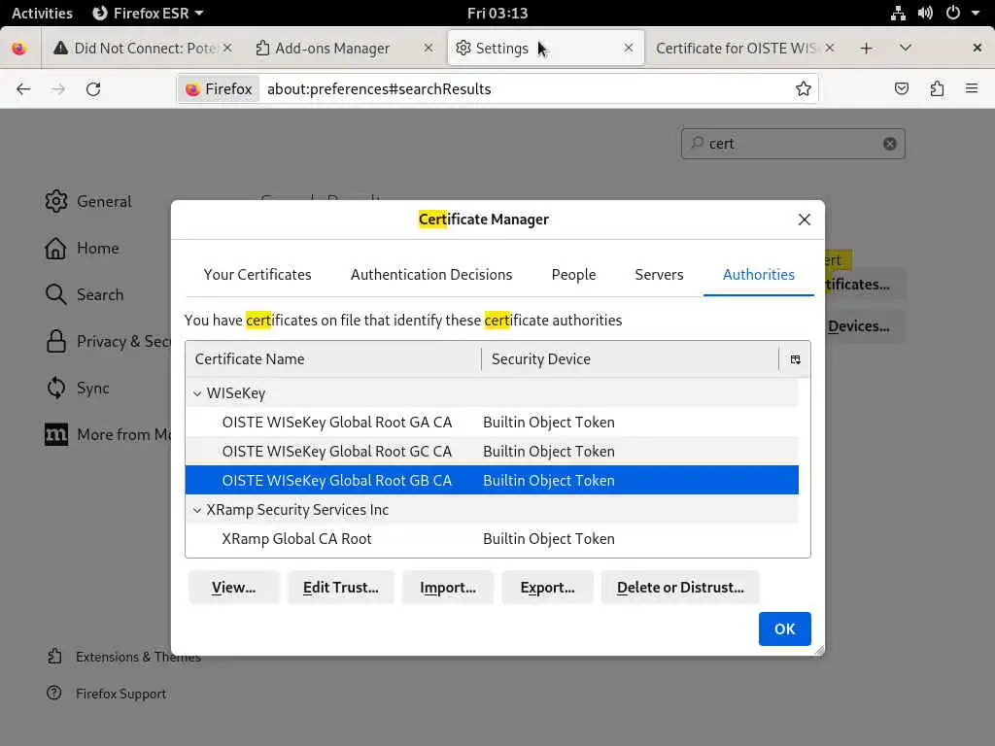Click the back navigation arrow

coord(23,88)
